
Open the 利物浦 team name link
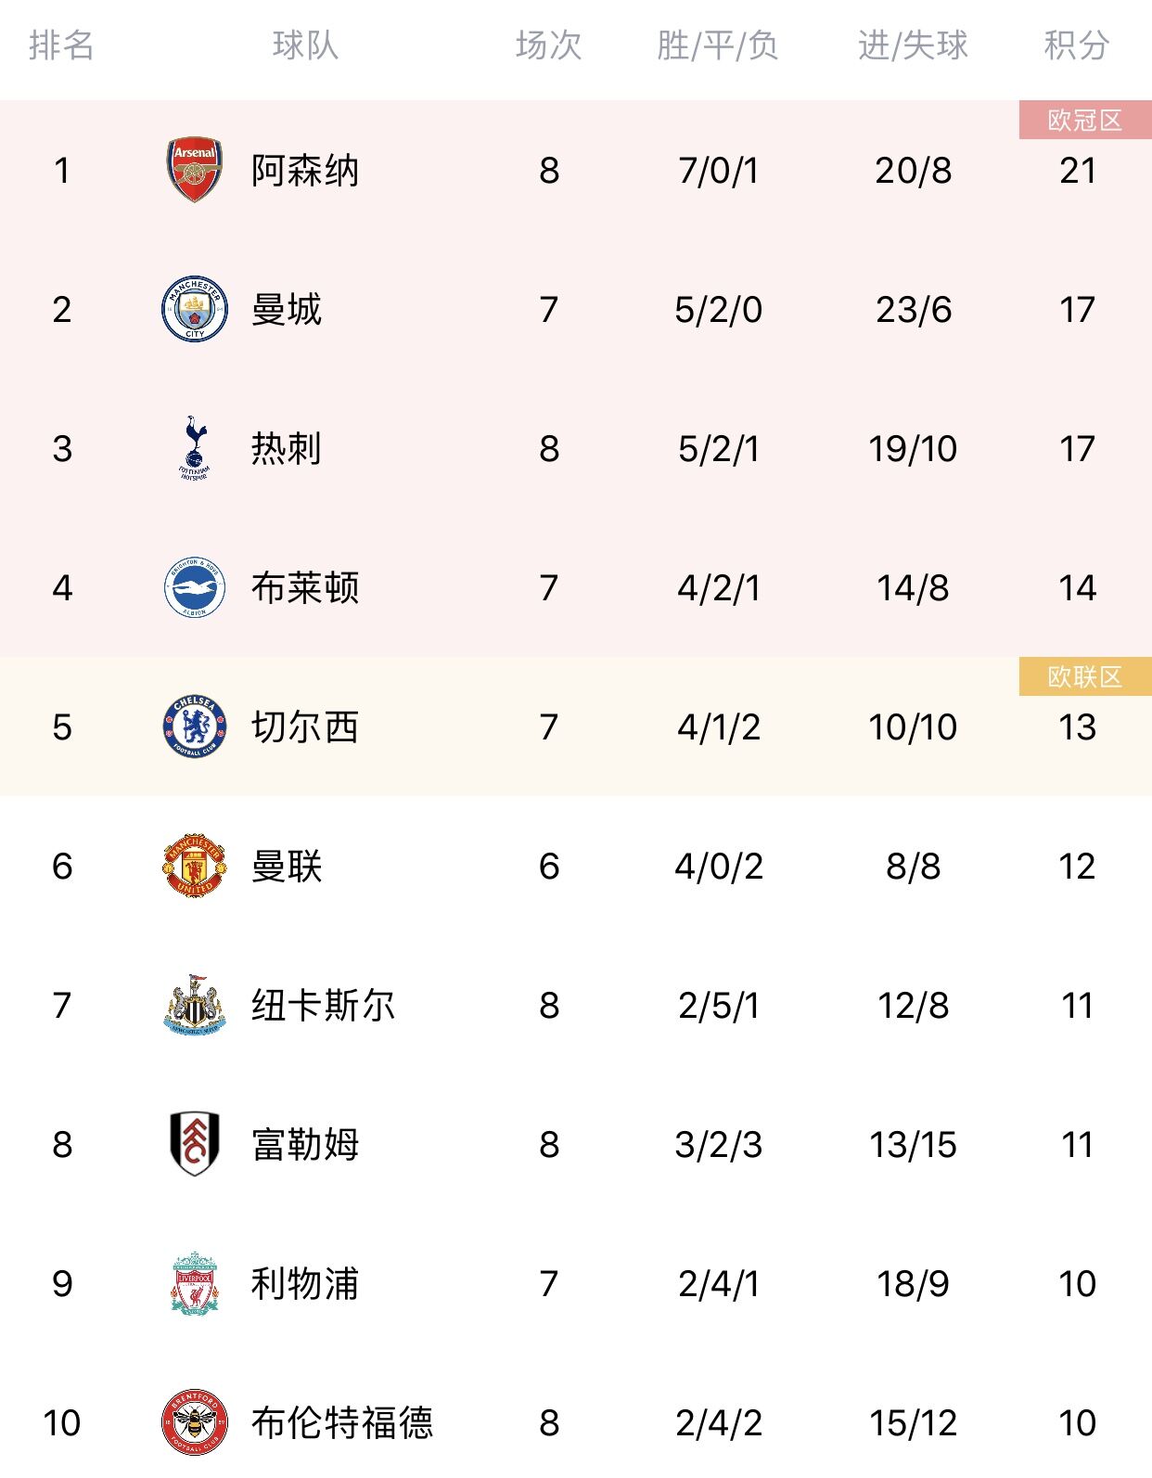click(305, 1284)
